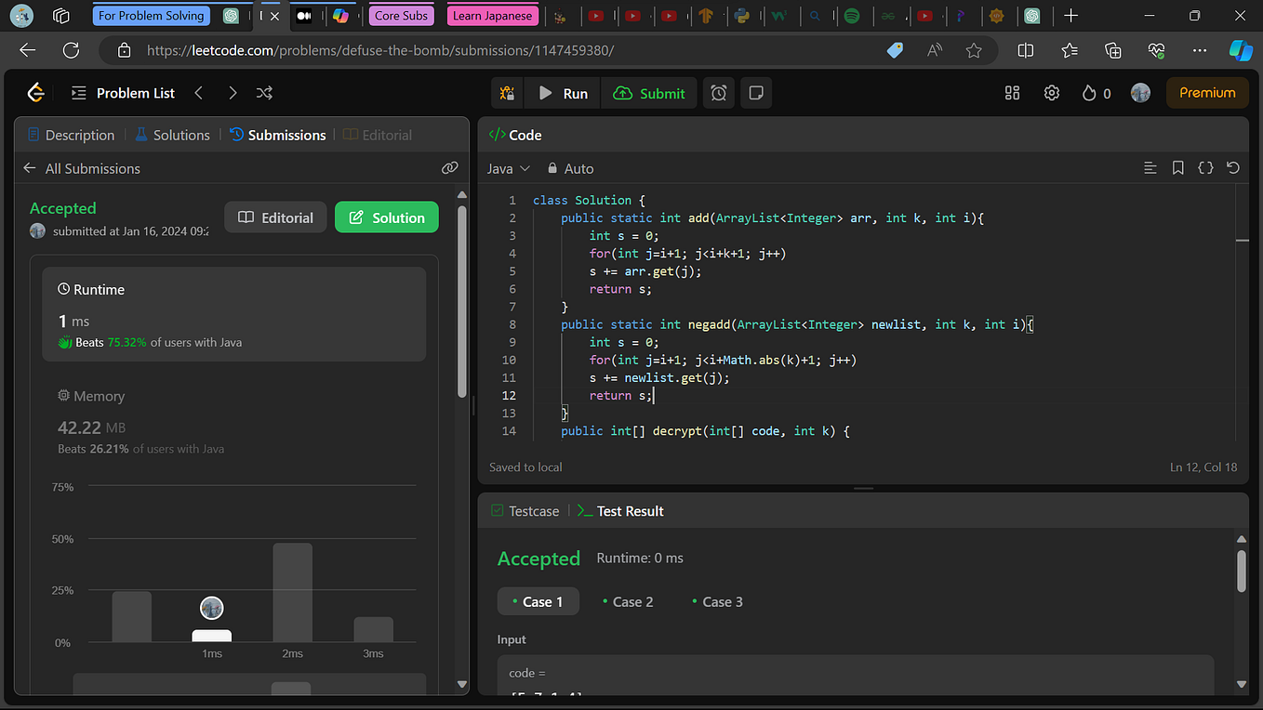Click the Submit button
This screenshot has width=1263, height=710.
(x=649, y=93)
